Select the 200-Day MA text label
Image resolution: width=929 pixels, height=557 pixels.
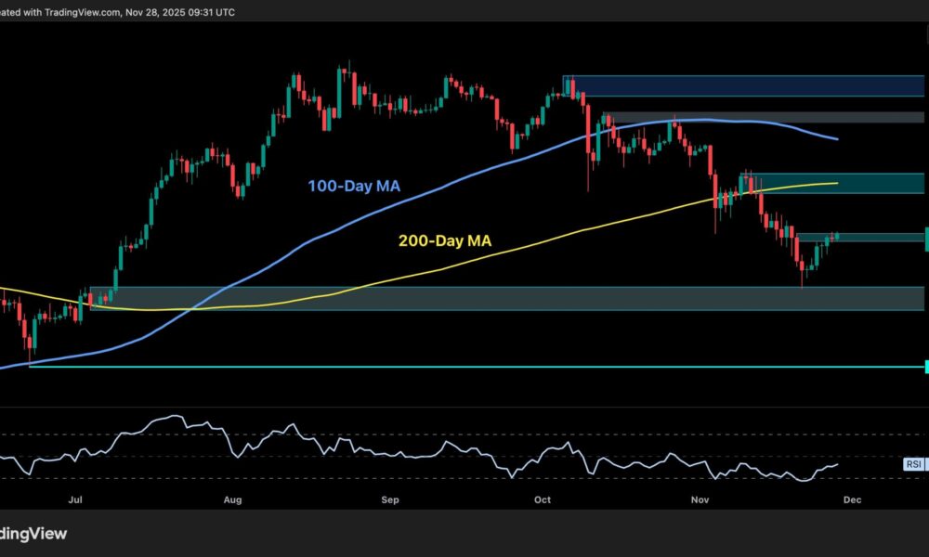pyautogui.click(x=444, y=240)
